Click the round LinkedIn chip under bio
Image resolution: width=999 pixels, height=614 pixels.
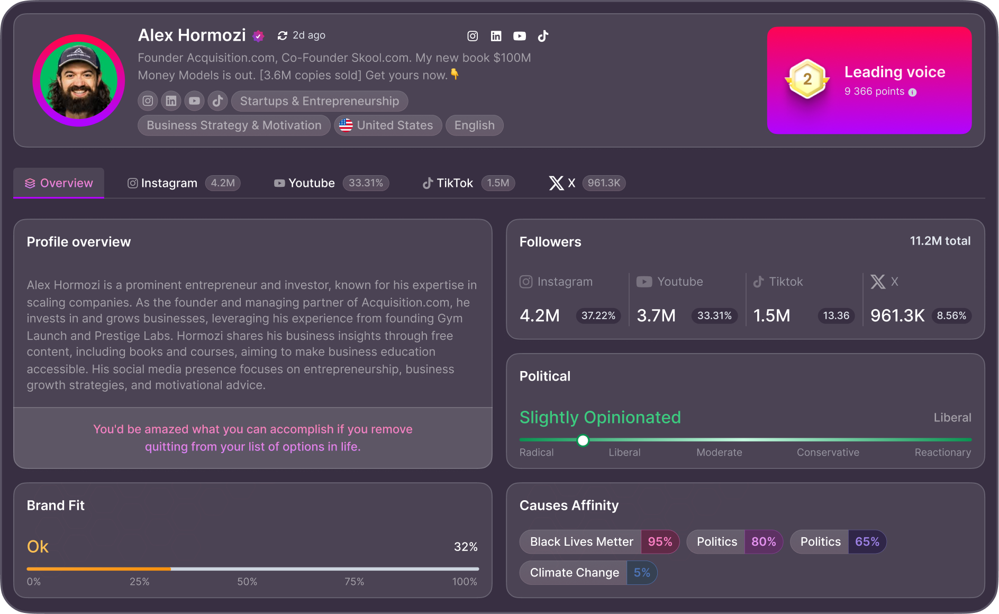pos(171,101)
